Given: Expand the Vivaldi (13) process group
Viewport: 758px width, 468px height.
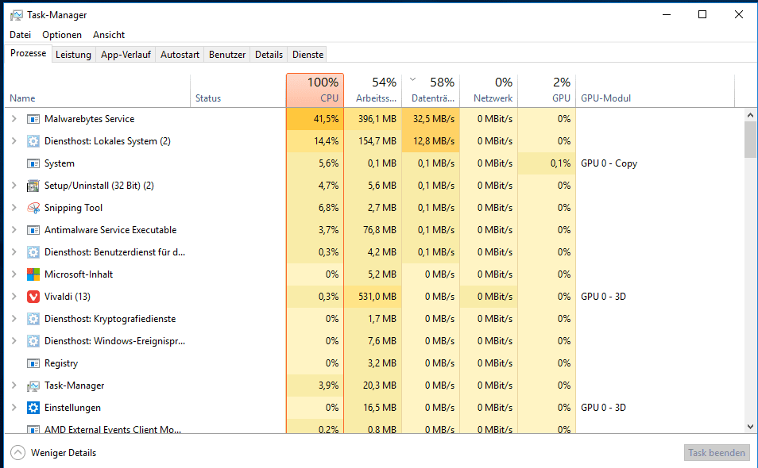Looking at the screenshot, I should pos(14,296).
